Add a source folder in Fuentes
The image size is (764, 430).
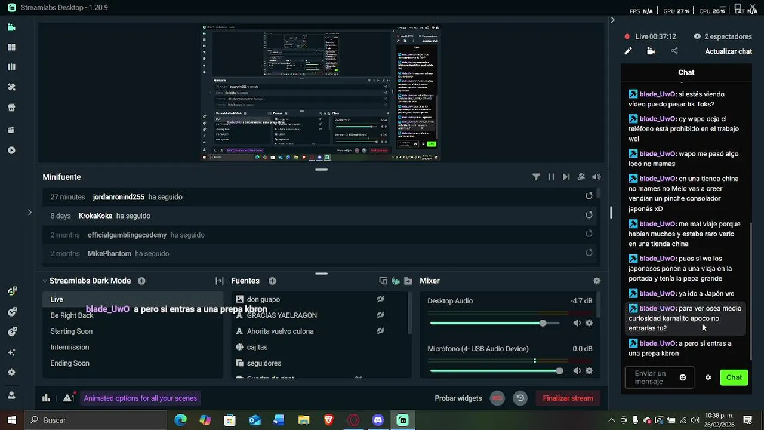(408, 281)
